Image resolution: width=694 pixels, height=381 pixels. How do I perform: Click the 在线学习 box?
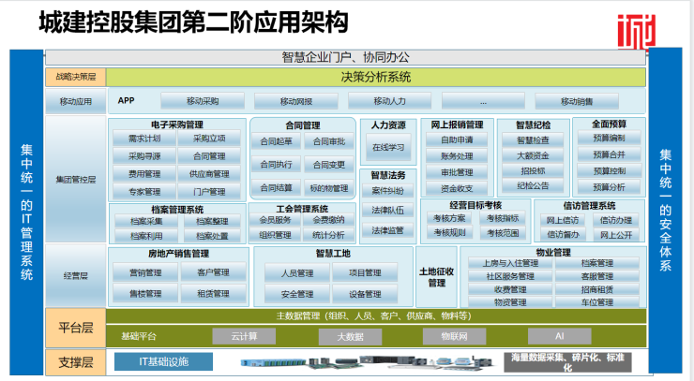(x=387, y=147)
